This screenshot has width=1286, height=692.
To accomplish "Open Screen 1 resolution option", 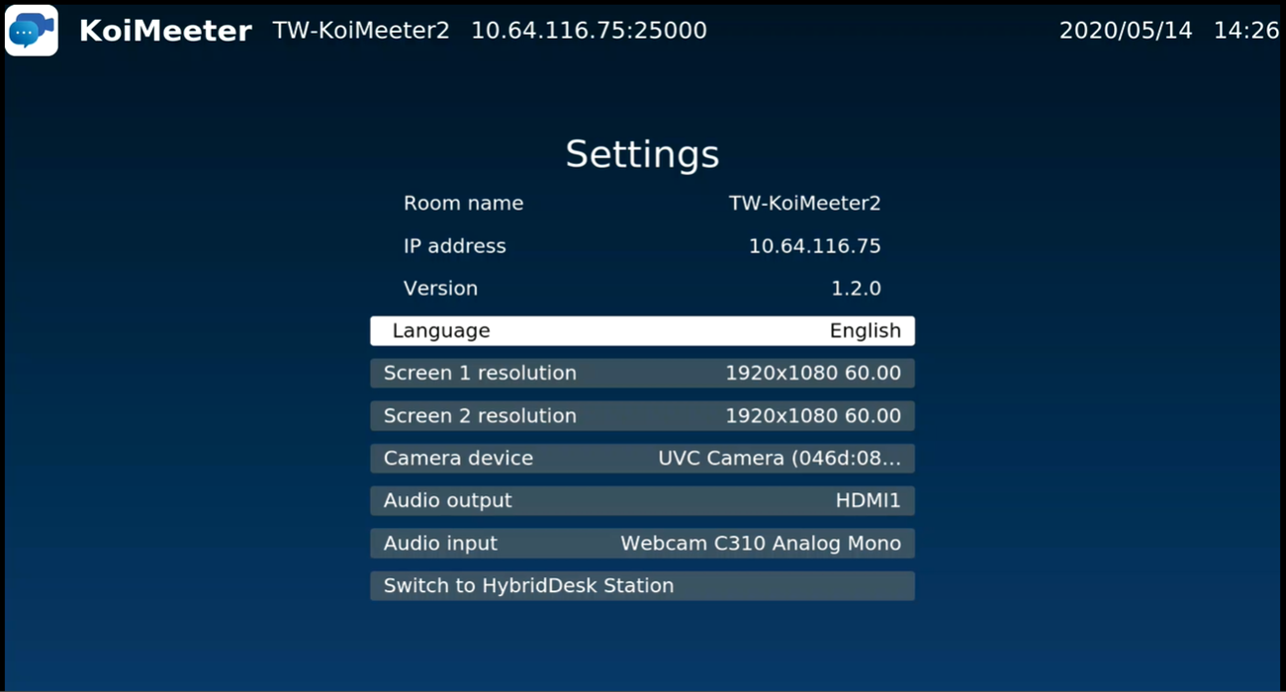I will (642, 374).
